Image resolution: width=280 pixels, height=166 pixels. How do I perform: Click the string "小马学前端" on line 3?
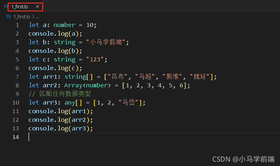105,42
